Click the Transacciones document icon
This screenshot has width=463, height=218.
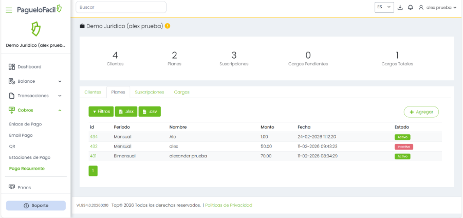pos(12,96)
